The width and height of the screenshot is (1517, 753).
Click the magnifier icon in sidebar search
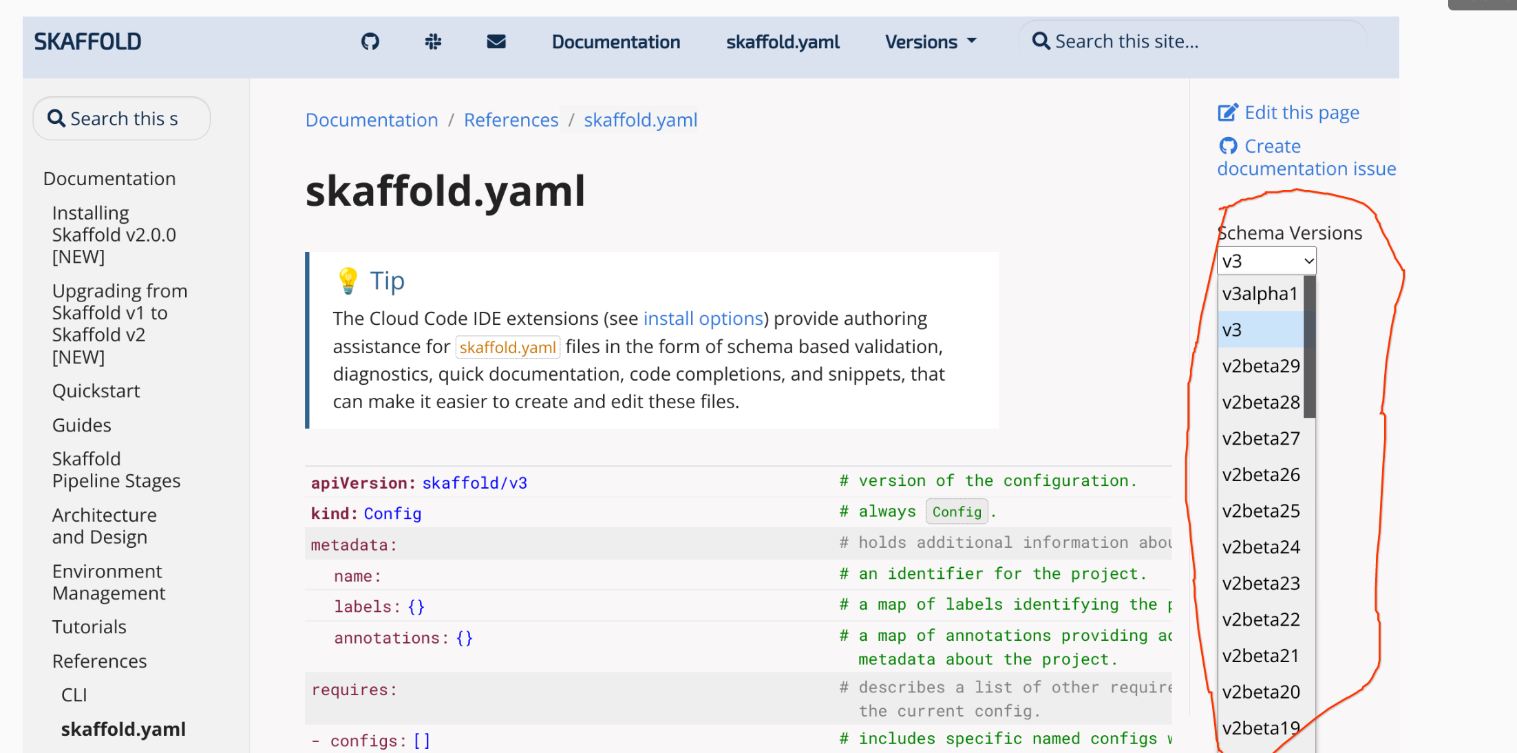[56, 118]
